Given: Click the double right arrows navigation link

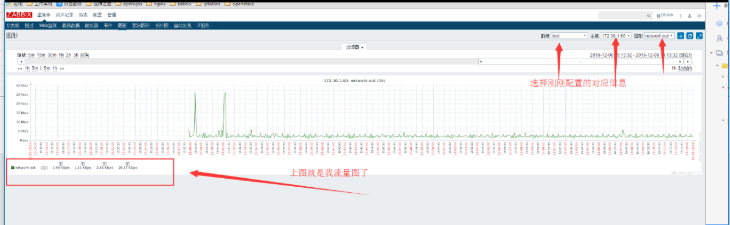Looking at the screenshot, I should [x=61, y=68].
